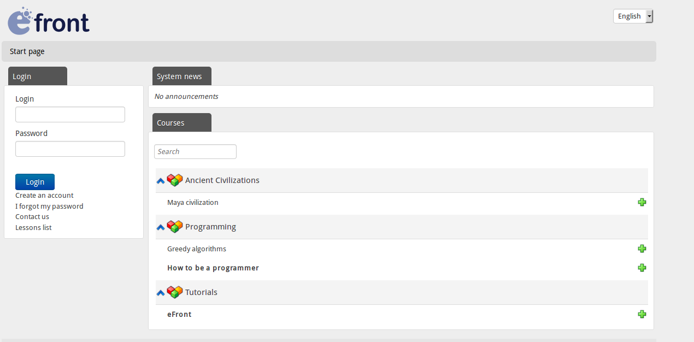Click the Password input field
The image size is (694, 342).
click(x=70, y=149)
